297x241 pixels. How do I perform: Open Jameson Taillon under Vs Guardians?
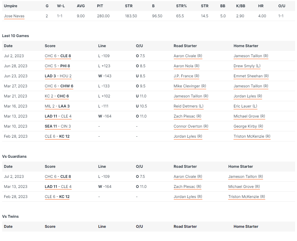(246, 177)
